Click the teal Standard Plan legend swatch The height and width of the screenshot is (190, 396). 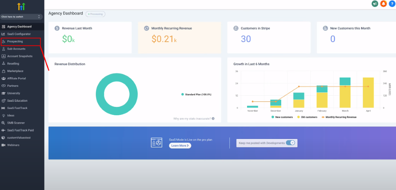[x=182, y=94]
